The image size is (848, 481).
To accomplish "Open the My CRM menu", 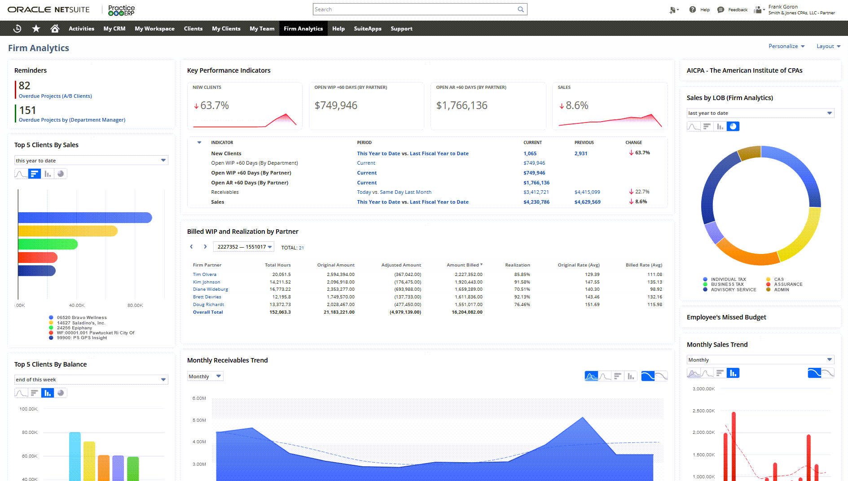I will pyautogui.click(x=114, y=29).
